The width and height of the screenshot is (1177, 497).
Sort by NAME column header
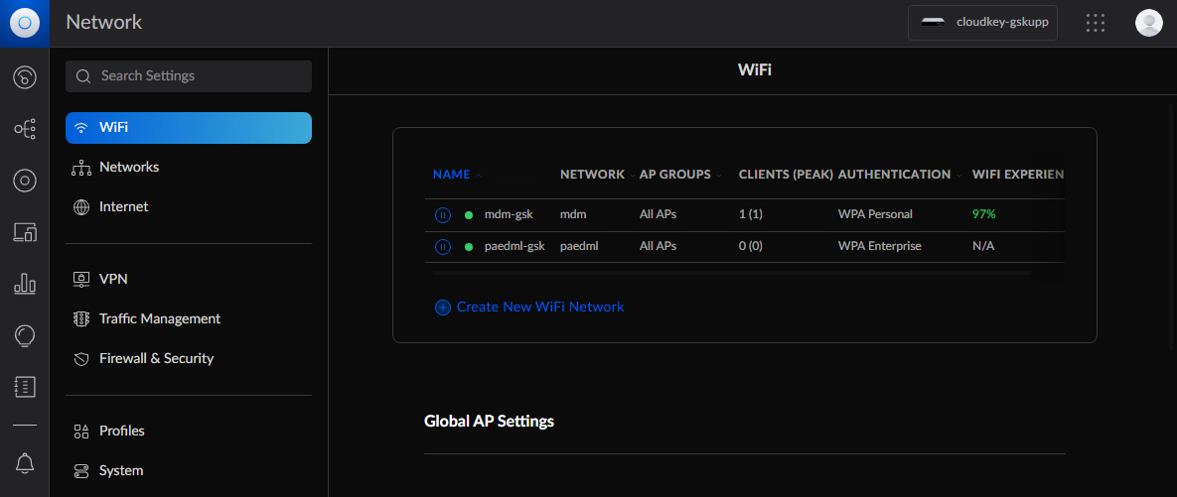click(x=451, y=175)
